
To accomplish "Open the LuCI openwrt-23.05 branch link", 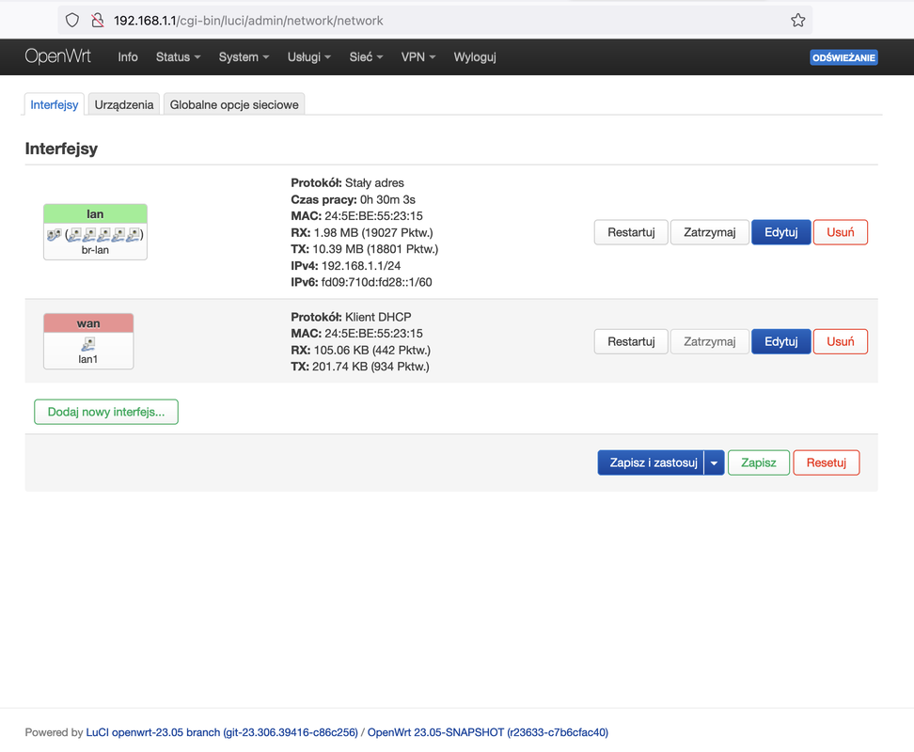I will point(222,732).
